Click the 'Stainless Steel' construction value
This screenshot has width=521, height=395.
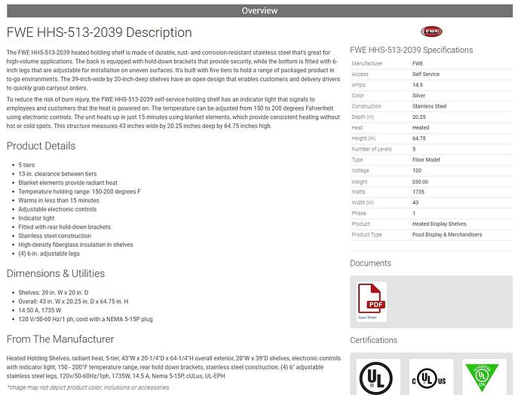[x=429, y=107]
